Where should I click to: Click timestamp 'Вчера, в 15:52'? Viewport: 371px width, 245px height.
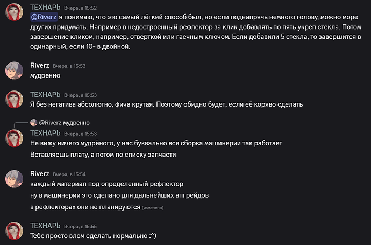pos(80,8)
